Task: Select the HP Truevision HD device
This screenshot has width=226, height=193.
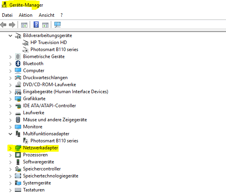Action: click(48, 42)
